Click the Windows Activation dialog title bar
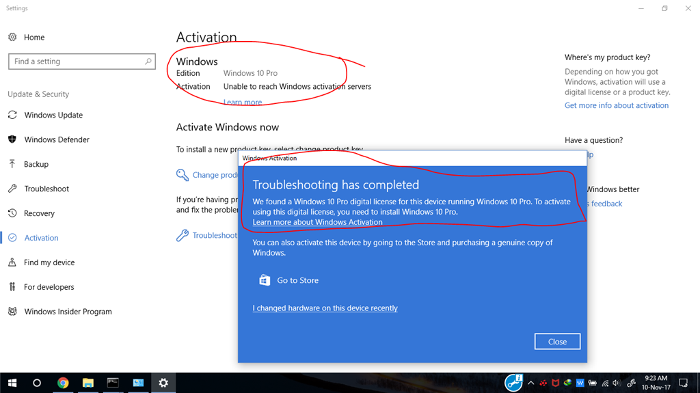700x393 pixels. tap(412, 158)
